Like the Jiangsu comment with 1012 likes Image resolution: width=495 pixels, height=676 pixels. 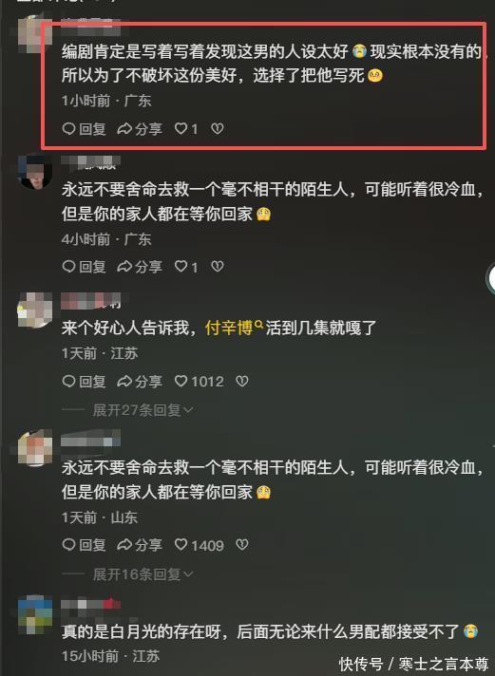click(199, 381)
